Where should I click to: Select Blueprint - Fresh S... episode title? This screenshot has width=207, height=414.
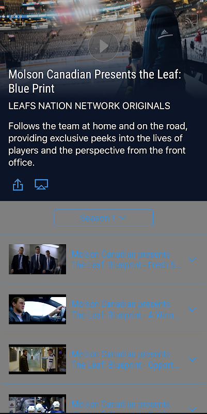(x=126, y=260)
